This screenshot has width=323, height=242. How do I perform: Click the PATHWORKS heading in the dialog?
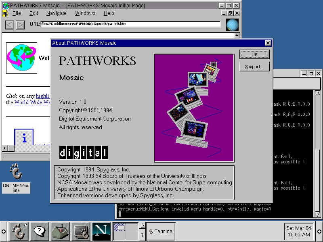97,61
